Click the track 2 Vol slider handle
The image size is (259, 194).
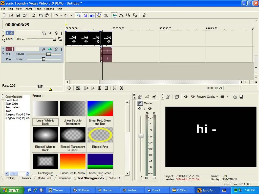48,54
